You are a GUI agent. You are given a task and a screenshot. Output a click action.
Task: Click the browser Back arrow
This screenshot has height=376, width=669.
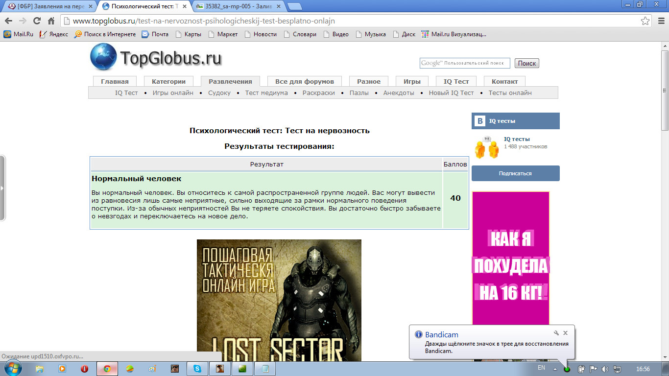[x=9, y=21]
